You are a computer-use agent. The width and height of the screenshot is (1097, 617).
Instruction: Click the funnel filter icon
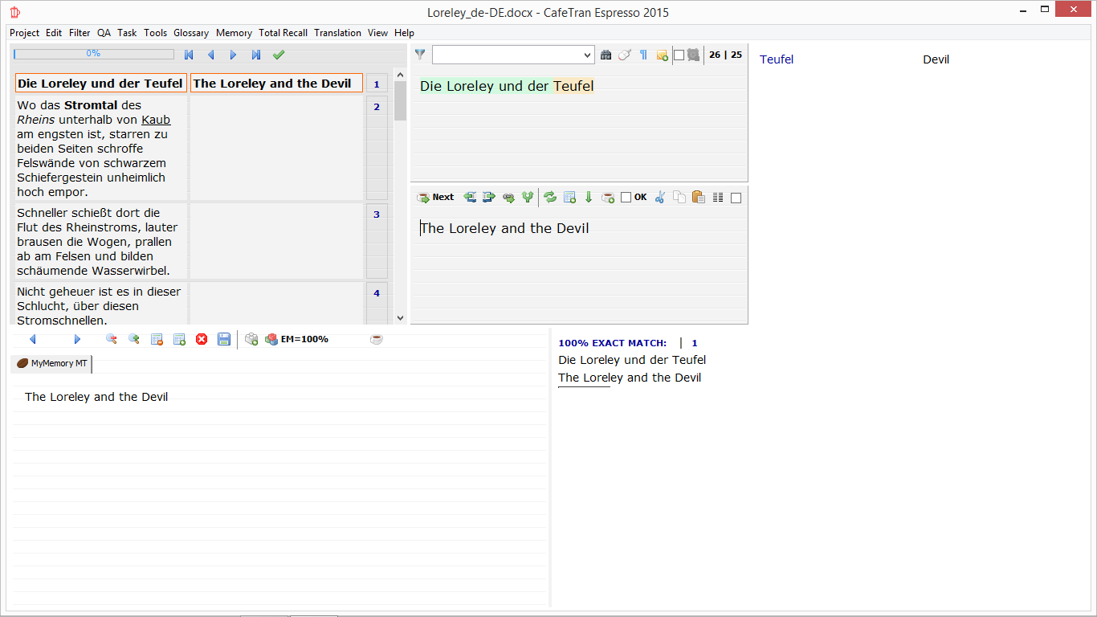tap(420, 55)
